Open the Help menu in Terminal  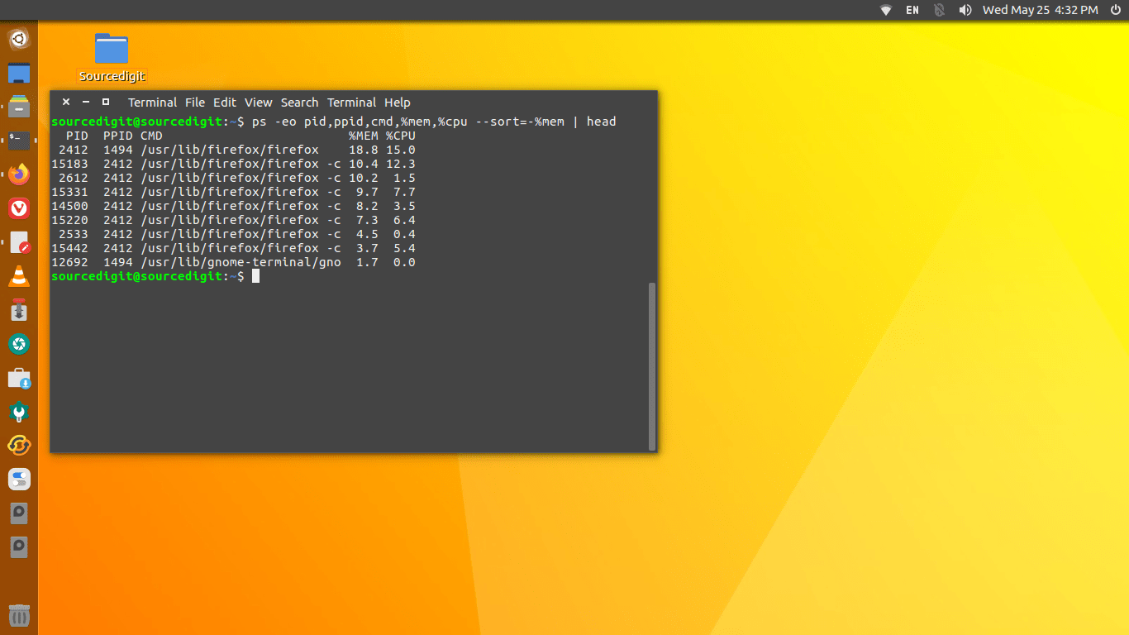click(x=398, y=103)
